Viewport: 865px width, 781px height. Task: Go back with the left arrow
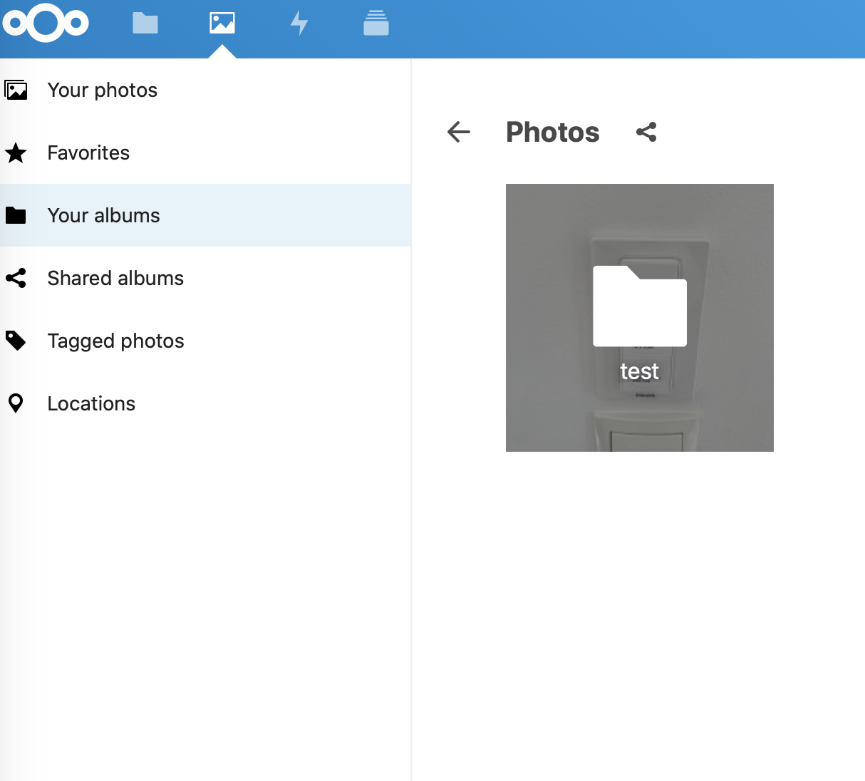pyautogui.click(x=459, y=132)
